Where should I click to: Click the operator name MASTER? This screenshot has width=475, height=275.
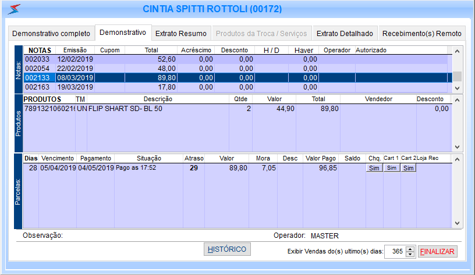coord(324,236)
